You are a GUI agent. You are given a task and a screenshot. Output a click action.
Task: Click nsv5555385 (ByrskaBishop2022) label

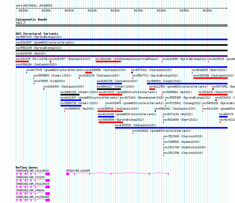[x=188, y=98]
